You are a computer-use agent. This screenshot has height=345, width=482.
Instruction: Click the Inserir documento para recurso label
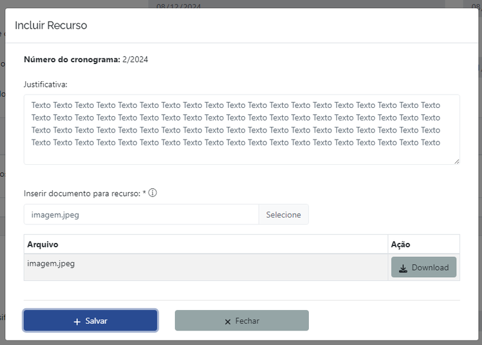[82, 193]
